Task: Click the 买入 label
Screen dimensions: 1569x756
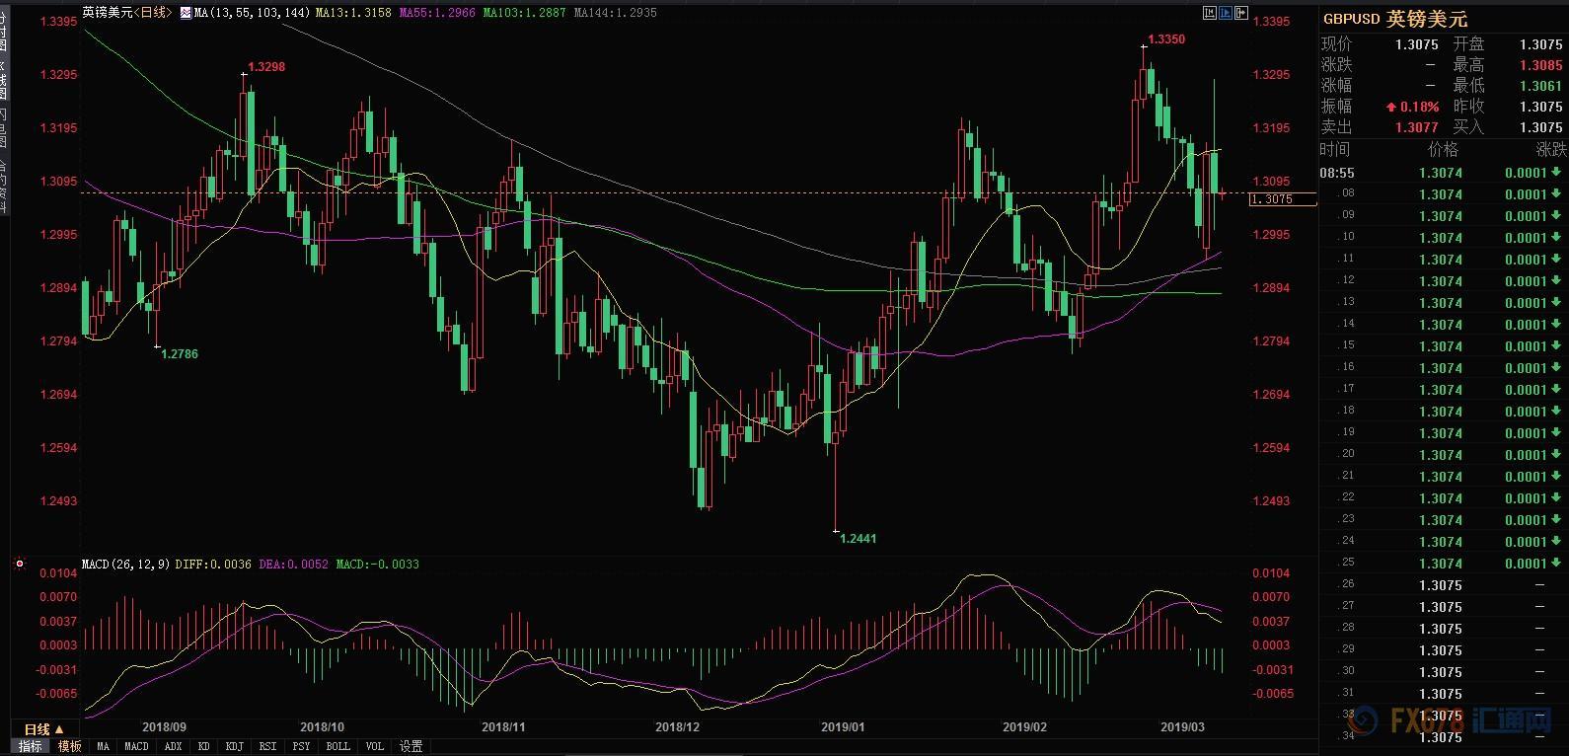Action: [x=1468, y=127]
